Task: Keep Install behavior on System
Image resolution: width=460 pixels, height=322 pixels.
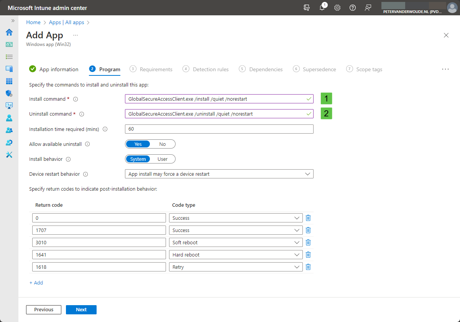Action: pos(138,159)
